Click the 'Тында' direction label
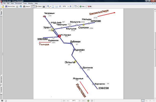 tap(44, 45)
